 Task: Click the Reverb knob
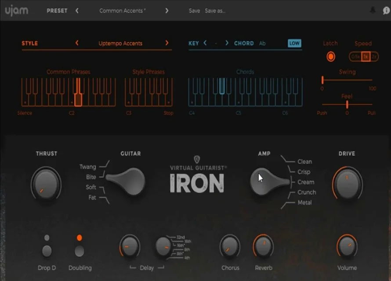pyautogui.click(x=263, y=247)
